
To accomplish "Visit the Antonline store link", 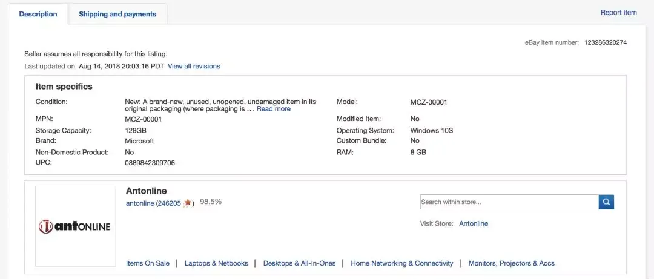I will 474,223.
